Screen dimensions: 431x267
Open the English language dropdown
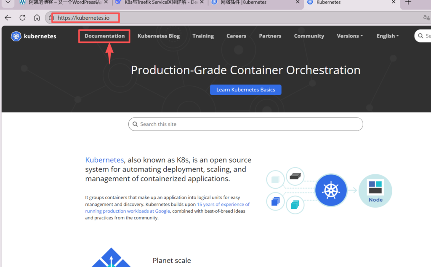(388, 36)
